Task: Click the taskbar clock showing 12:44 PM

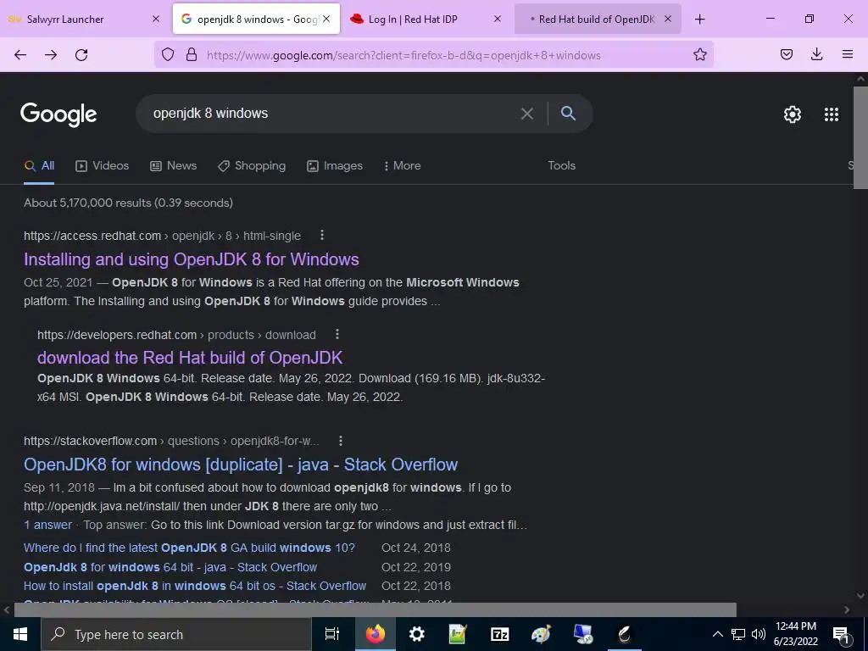Action: tap(795, 634)
